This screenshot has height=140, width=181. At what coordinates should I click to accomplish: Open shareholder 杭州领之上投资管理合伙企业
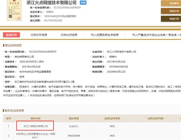click(36, 136)
